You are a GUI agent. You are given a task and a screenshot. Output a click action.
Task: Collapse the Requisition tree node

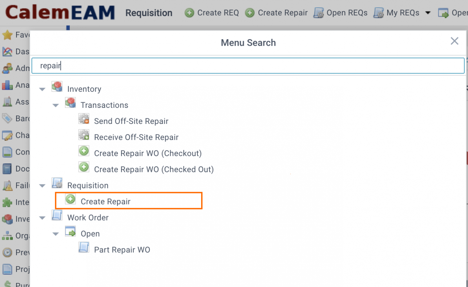42,186
